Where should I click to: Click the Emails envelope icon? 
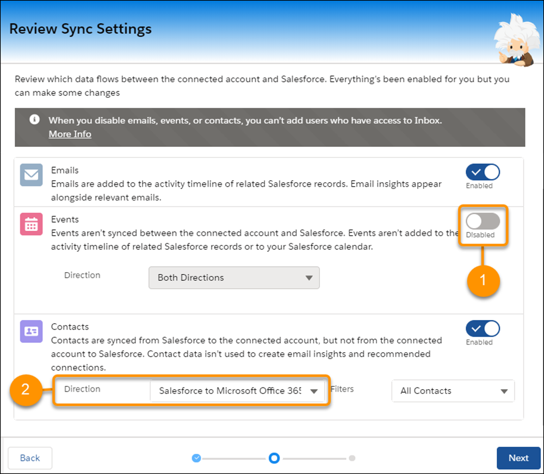click(31, 175)
